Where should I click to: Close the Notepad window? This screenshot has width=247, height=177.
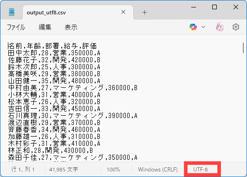tap(236, 7)
